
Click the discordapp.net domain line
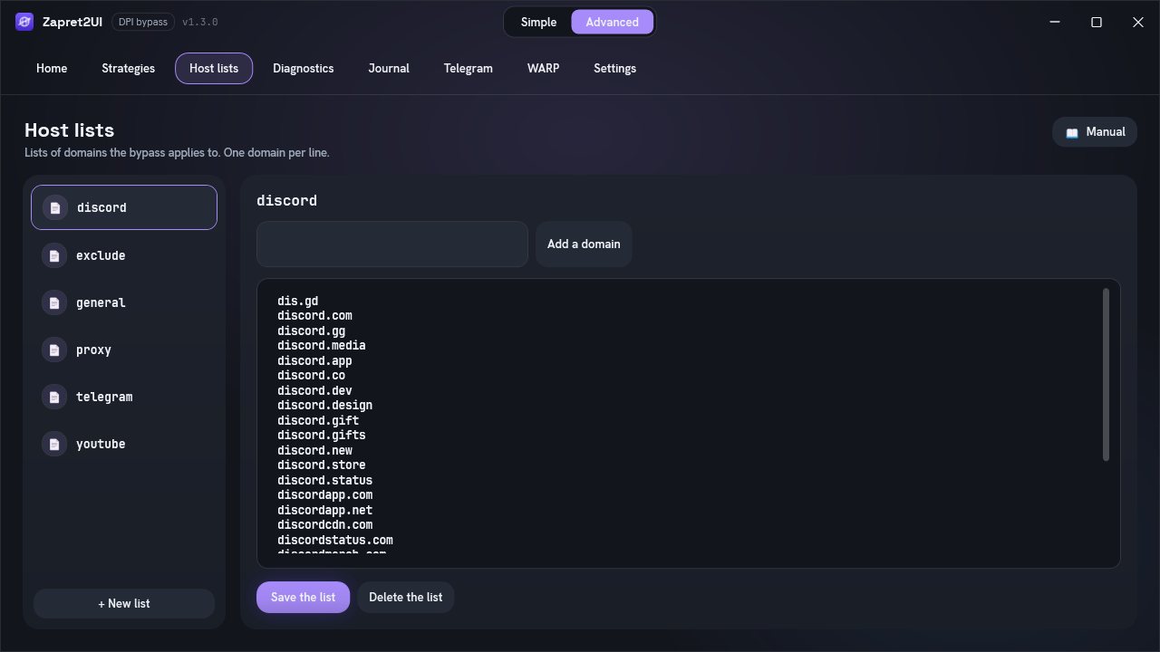click(325, 510)
